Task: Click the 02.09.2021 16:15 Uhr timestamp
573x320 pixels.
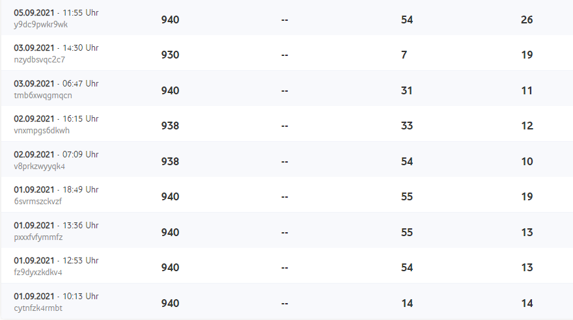Action: click(x=56, y=119)
